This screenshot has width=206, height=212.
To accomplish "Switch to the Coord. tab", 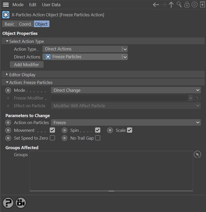I will 25,24.
